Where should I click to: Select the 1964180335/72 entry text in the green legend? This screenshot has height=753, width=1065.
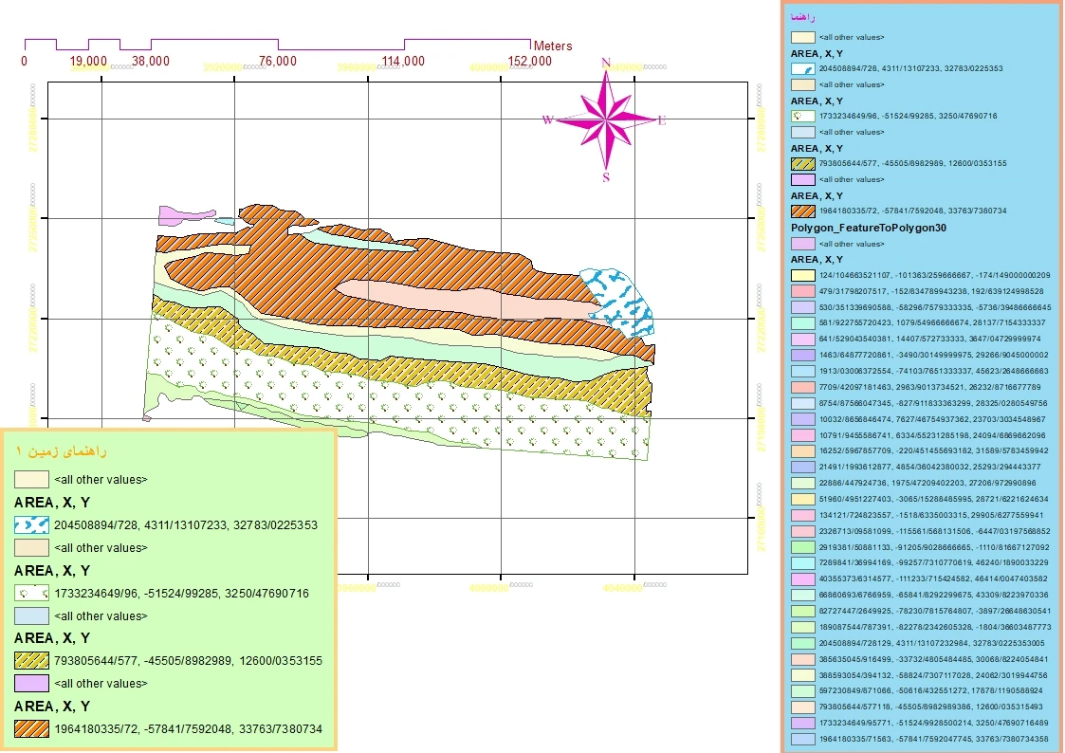(189, 729)
